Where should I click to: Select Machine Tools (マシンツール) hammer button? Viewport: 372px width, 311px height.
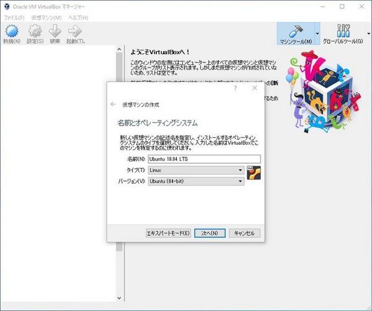click(296, 34)
